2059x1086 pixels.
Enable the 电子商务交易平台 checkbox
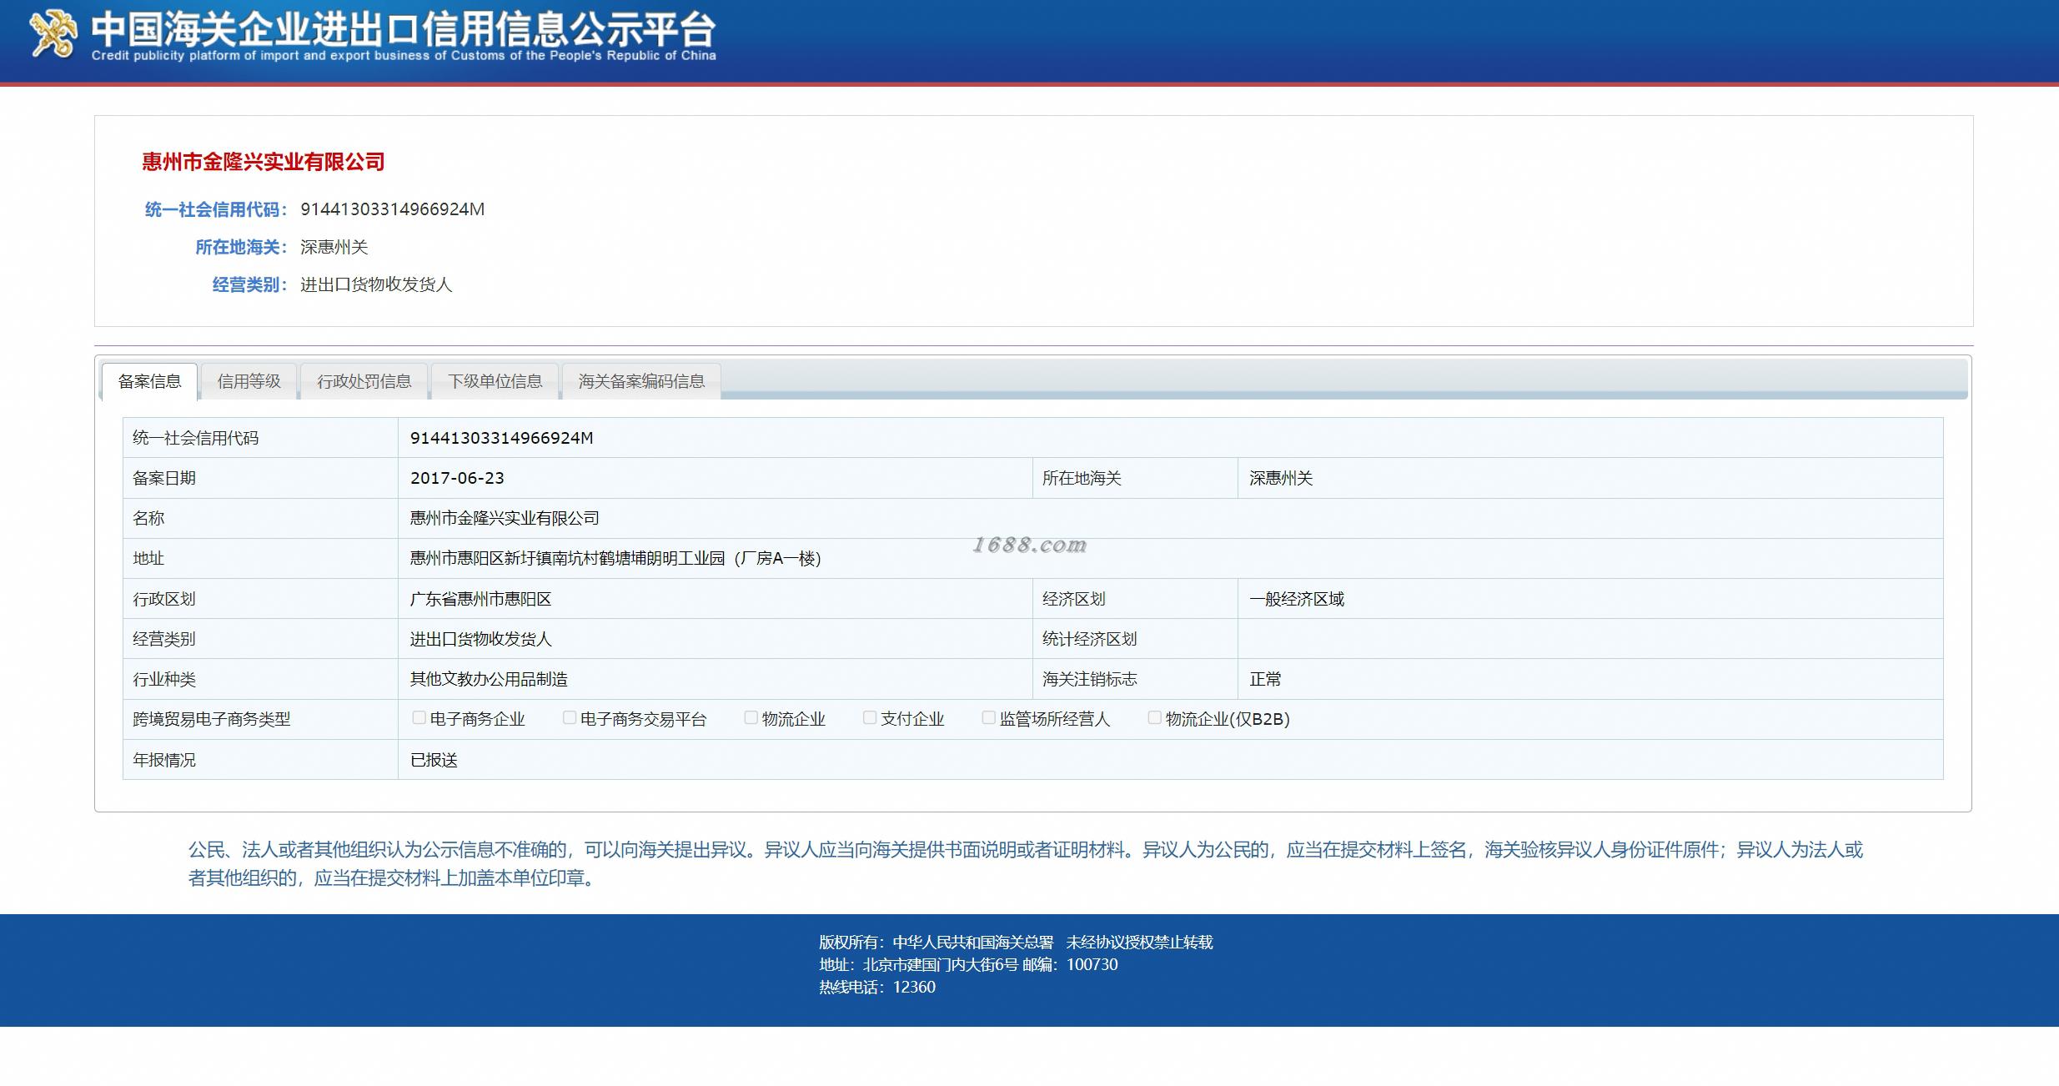(x=569, y=717)
